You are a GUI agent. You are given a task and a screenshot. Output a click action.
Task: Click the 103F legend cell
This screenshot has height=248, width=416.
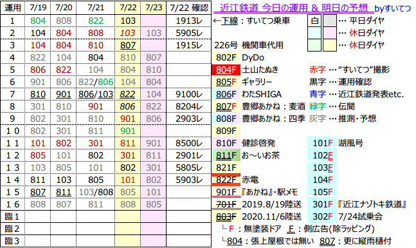[322, 167]
